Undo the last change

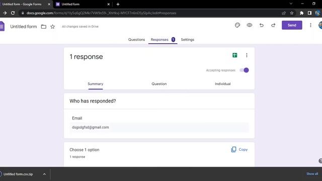262,25
